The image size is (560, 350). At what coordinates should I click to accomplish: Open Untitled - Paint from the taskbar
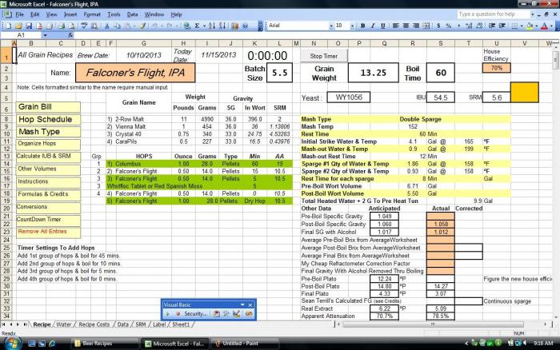[x=245, y=344]
